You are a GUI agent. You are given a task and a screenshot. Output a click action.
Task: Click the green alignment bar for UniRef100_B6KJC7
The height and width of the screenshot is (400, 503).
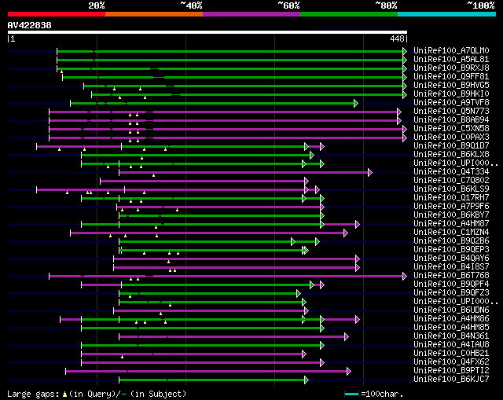(212, 380)
